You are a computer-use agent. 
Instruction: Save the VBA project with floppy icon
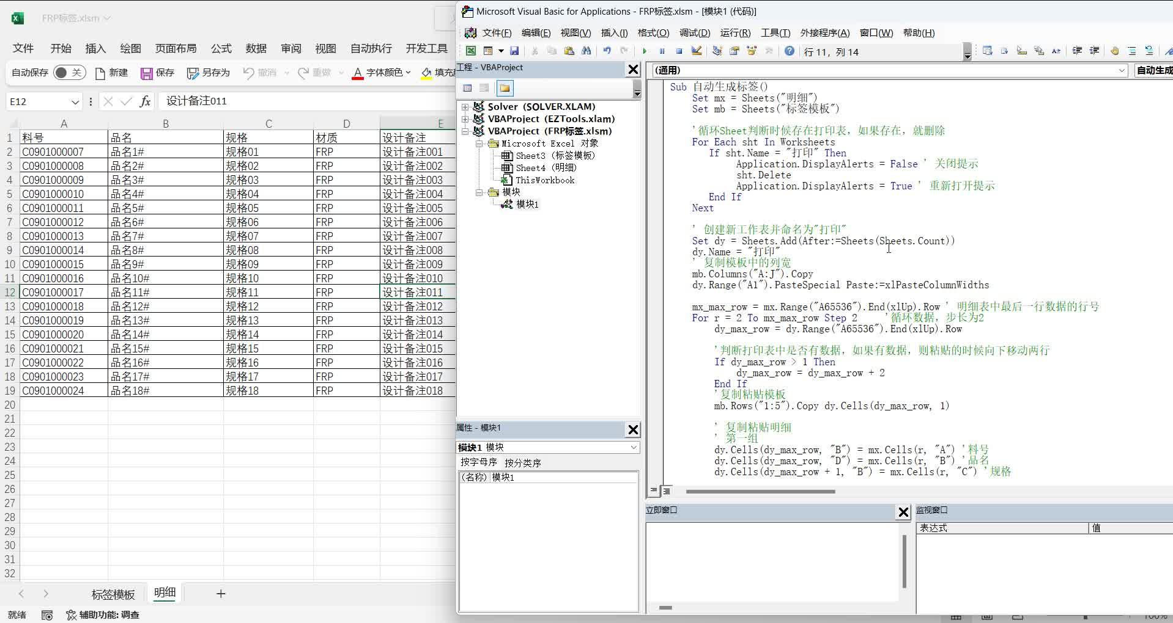[514, 51]
